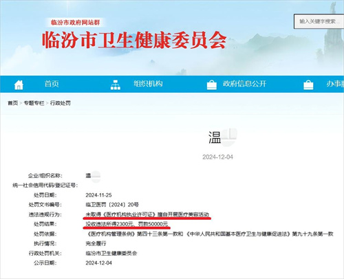Click the publication date 2024-12-04 under title
344x279 pixels.
point(217,157)
